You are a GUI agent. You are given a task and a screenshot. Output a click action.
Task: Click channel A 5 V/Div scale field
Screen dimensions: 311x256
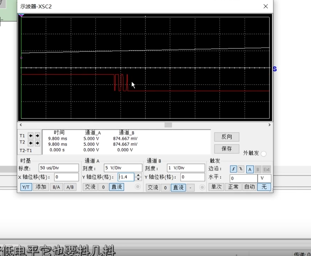pos(123,168)
